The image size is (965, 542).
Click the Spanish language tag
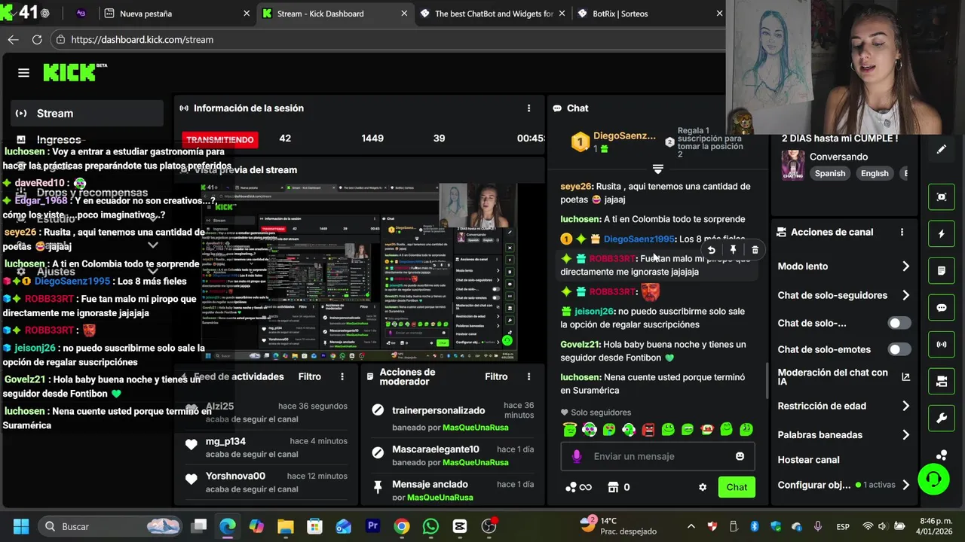tap(830, 173)
